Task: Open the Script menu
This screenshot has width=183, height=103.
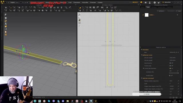Action: pyautogui.click(x=70, y=3)
